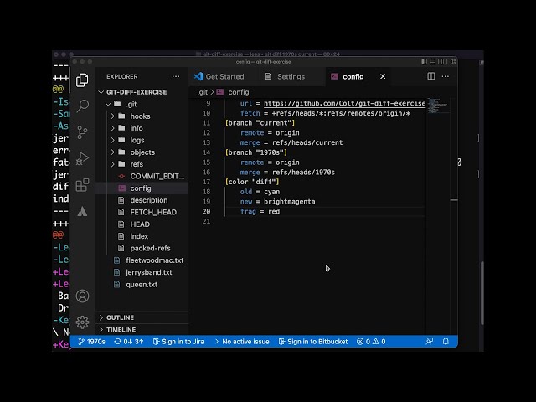Open the index file

click(142, 236)
